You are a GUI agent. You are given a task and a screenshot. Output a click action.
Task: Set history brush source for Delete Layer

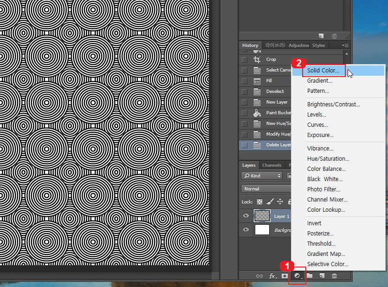tap(245, 145)
